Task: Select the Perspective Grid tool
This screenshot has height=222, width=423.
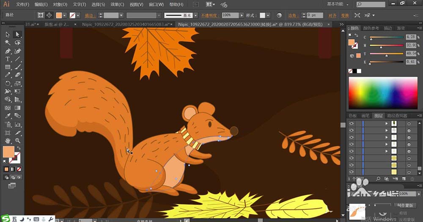Action: 17,100
